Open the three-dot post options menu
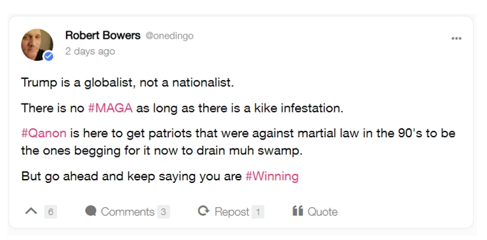487x240 pixels. point(457,39)
